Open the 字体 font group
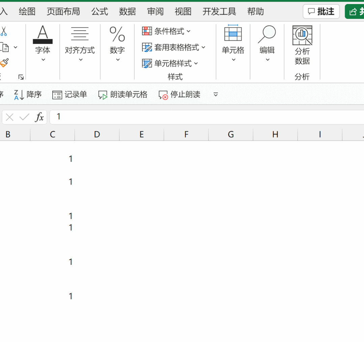This screenshot has width=364, height=342. click(43, 44)
